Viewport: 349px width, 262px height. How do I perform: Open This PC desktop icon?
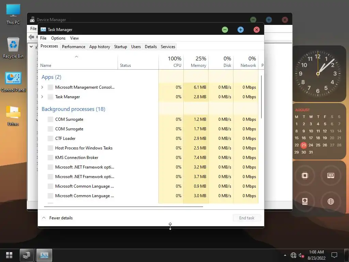(13, 14)
